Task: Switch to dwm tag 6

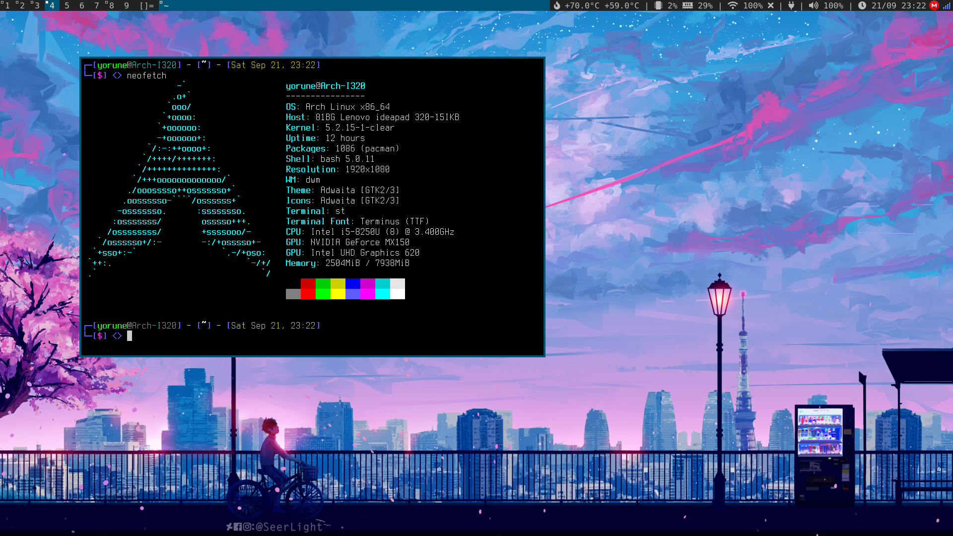Action: tap(81, 5)
